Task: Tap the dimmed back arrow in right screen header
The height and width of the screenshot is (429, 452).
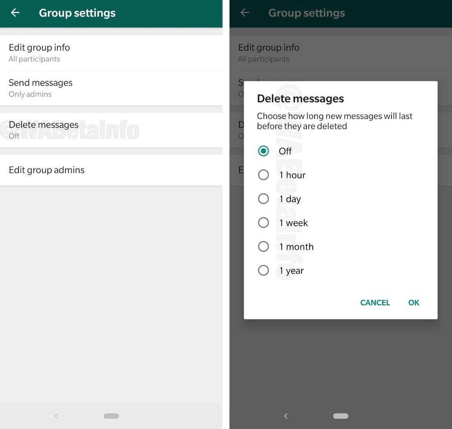Action: click(x=245, y=12)
